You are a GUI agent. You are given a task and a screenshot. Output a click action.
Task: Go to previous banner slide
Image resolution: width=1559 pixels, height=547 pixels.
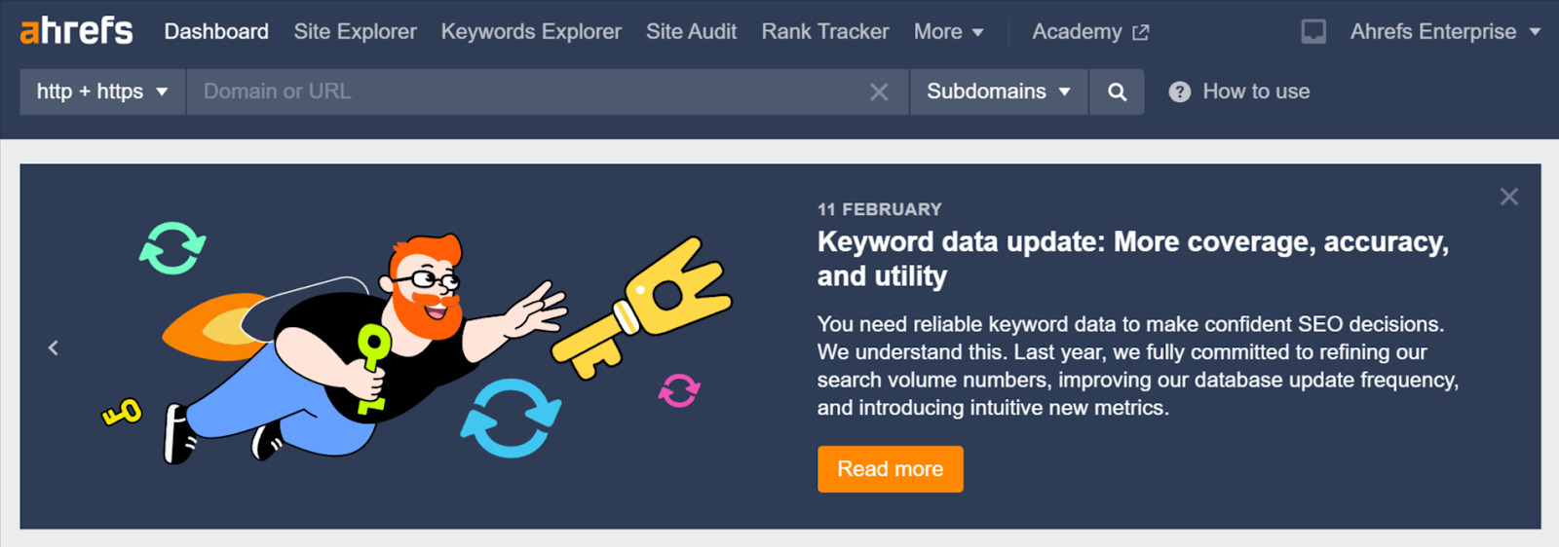pyautogui.click(x=54, y=347)
